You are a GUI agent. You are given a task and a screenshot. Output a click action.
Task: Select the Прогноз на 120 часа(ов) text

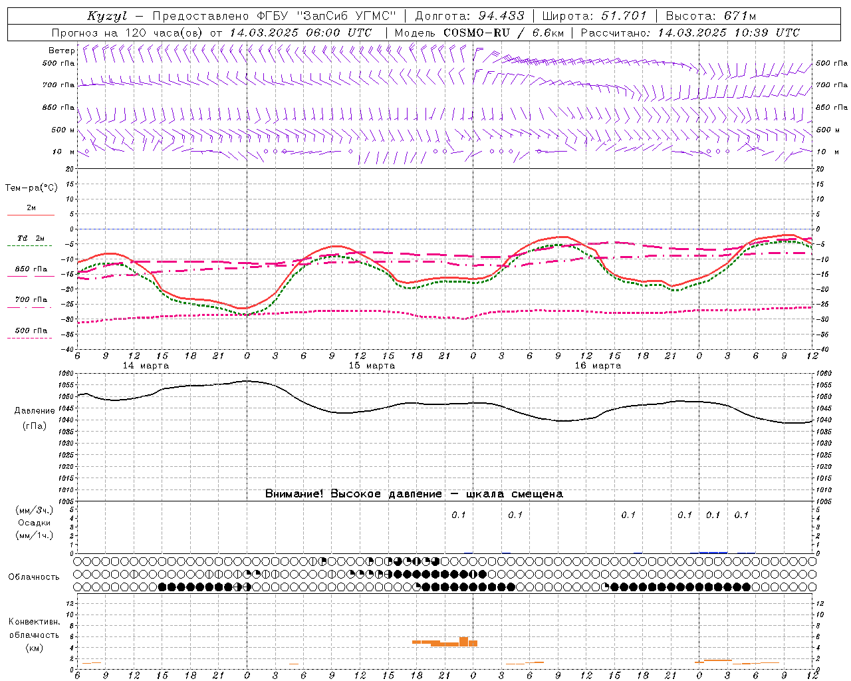click(128, 33)
